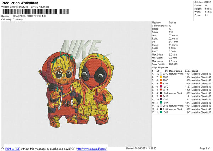Screen dimensions: 213x151
Task: Click the Stitches value 51270
Action: [208, 2]
